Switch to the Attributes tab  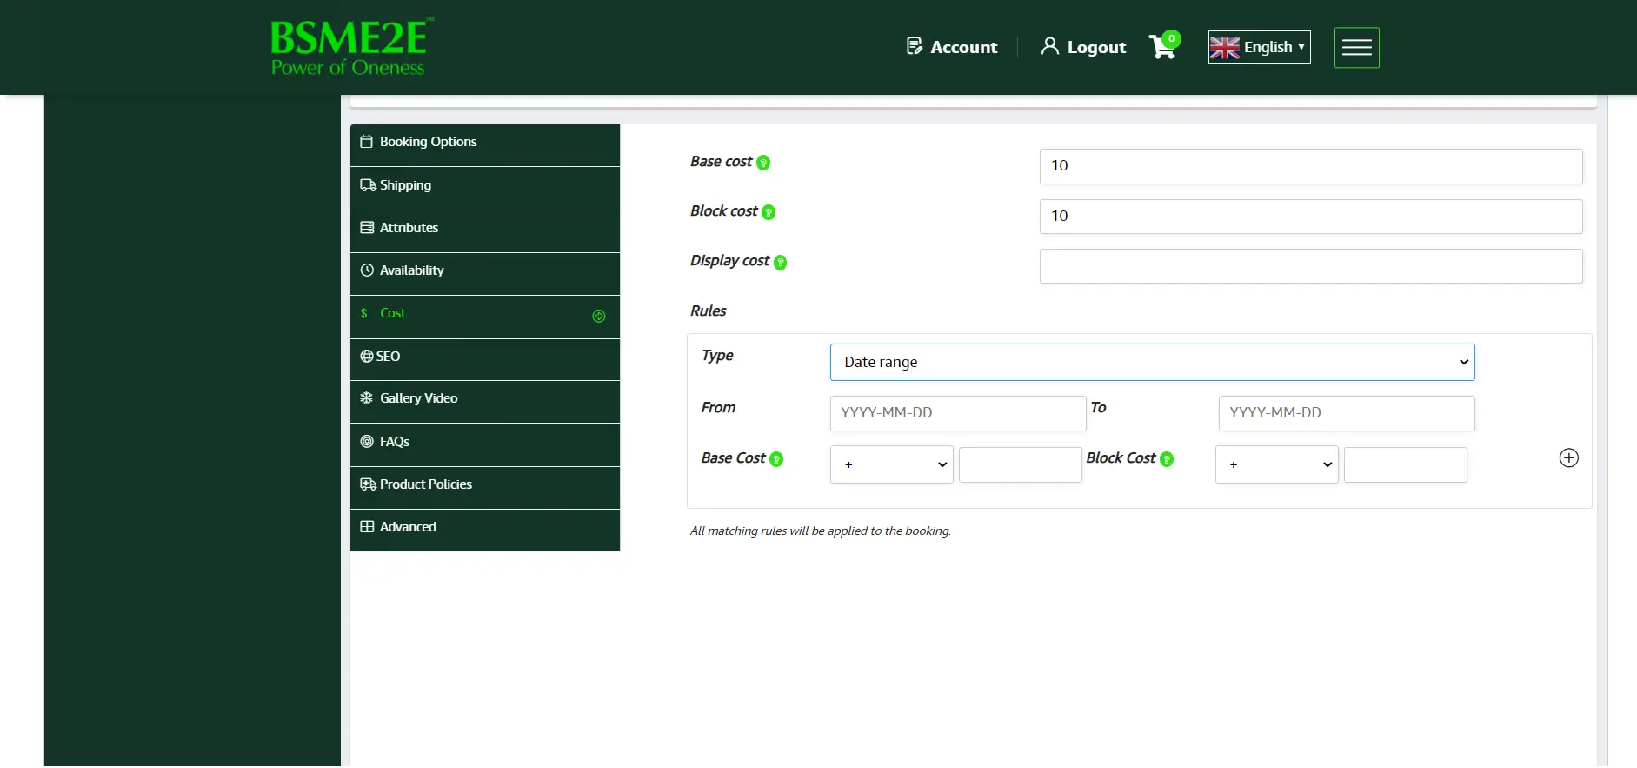(485, 230)
